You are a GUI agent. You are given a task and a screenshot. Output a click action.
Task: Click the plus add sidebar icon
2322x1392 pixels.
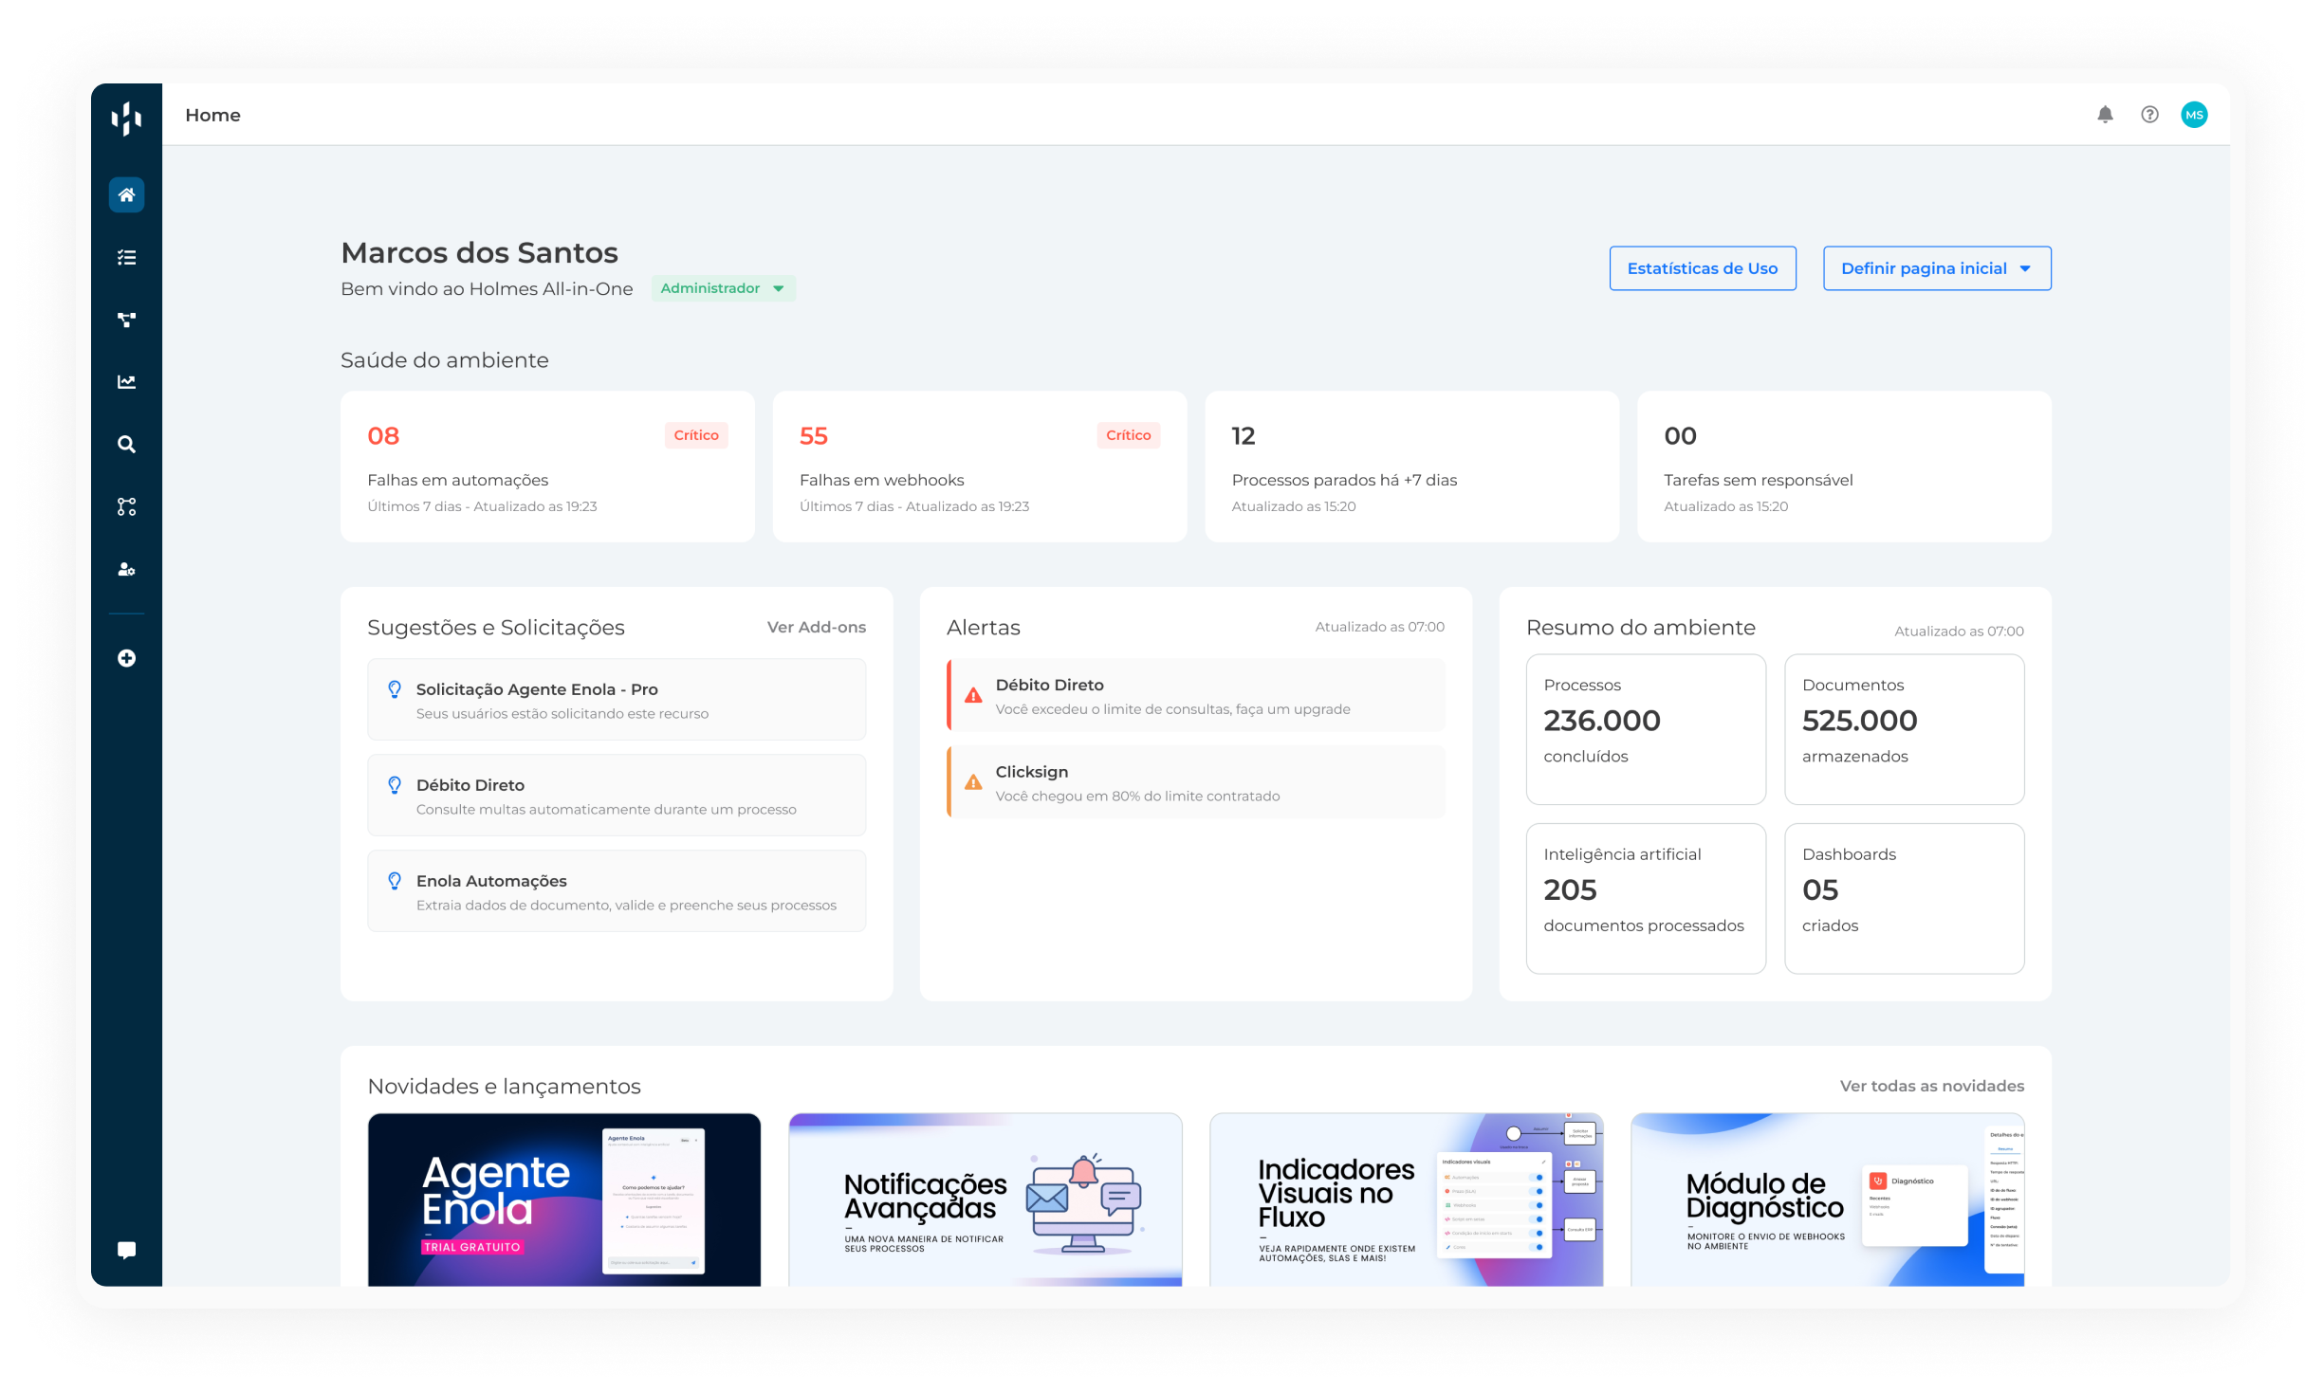point(126,658)
